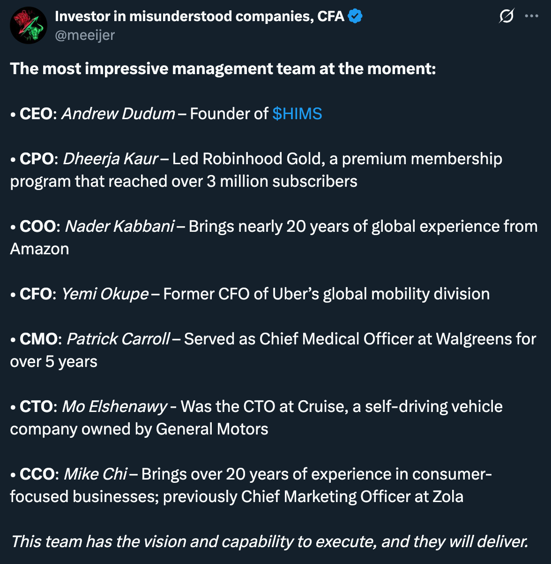Click the name Nader Kabbani
The image size is (551, 564).
point(120,226)
